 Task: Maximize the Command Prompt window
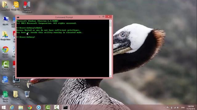pyautogui.click(x=103, y=16)
